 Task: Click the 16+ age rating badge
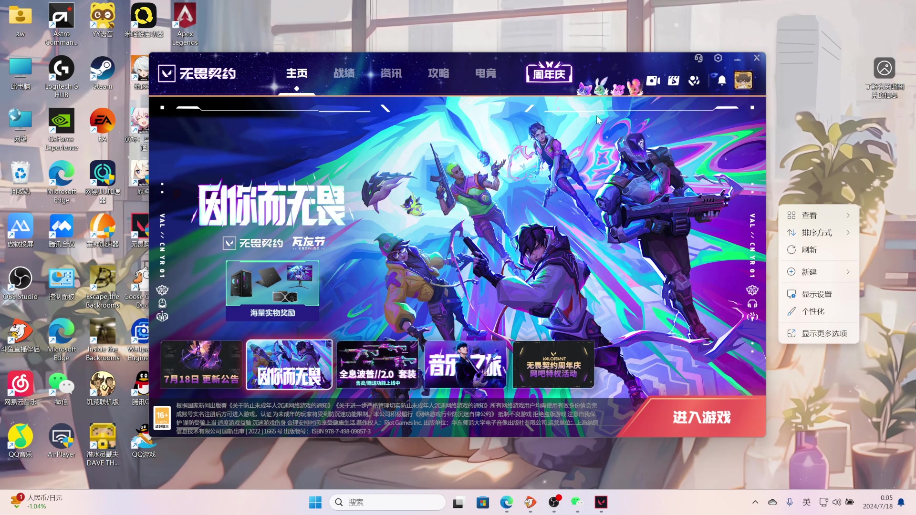tap(162, 418)
